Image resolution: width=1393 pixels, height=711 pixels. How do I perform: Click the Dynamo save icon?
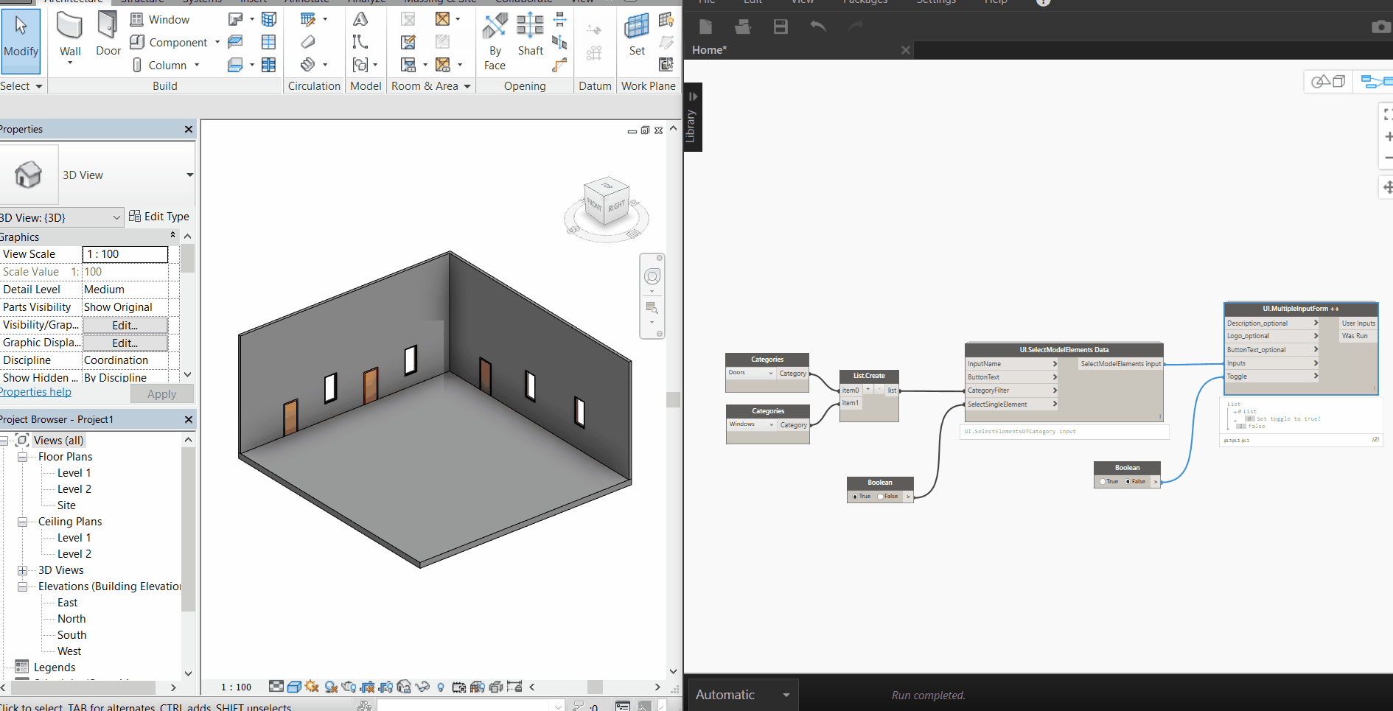point(781,27)
